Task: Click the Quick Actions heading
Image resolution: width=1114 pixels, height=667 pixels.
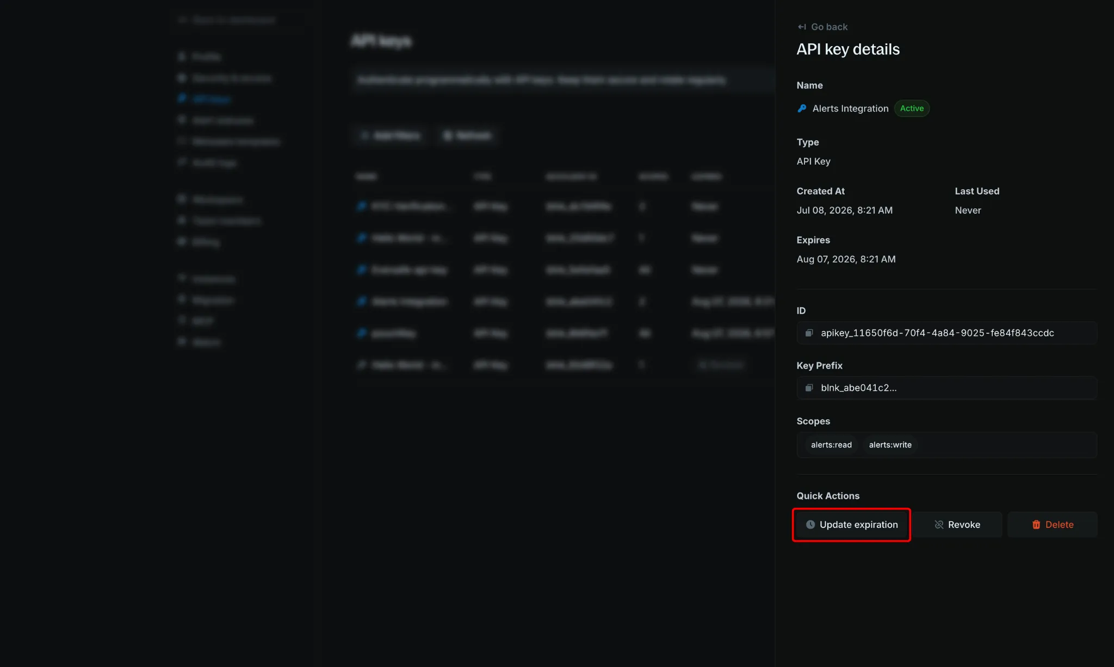Action: 828,496
